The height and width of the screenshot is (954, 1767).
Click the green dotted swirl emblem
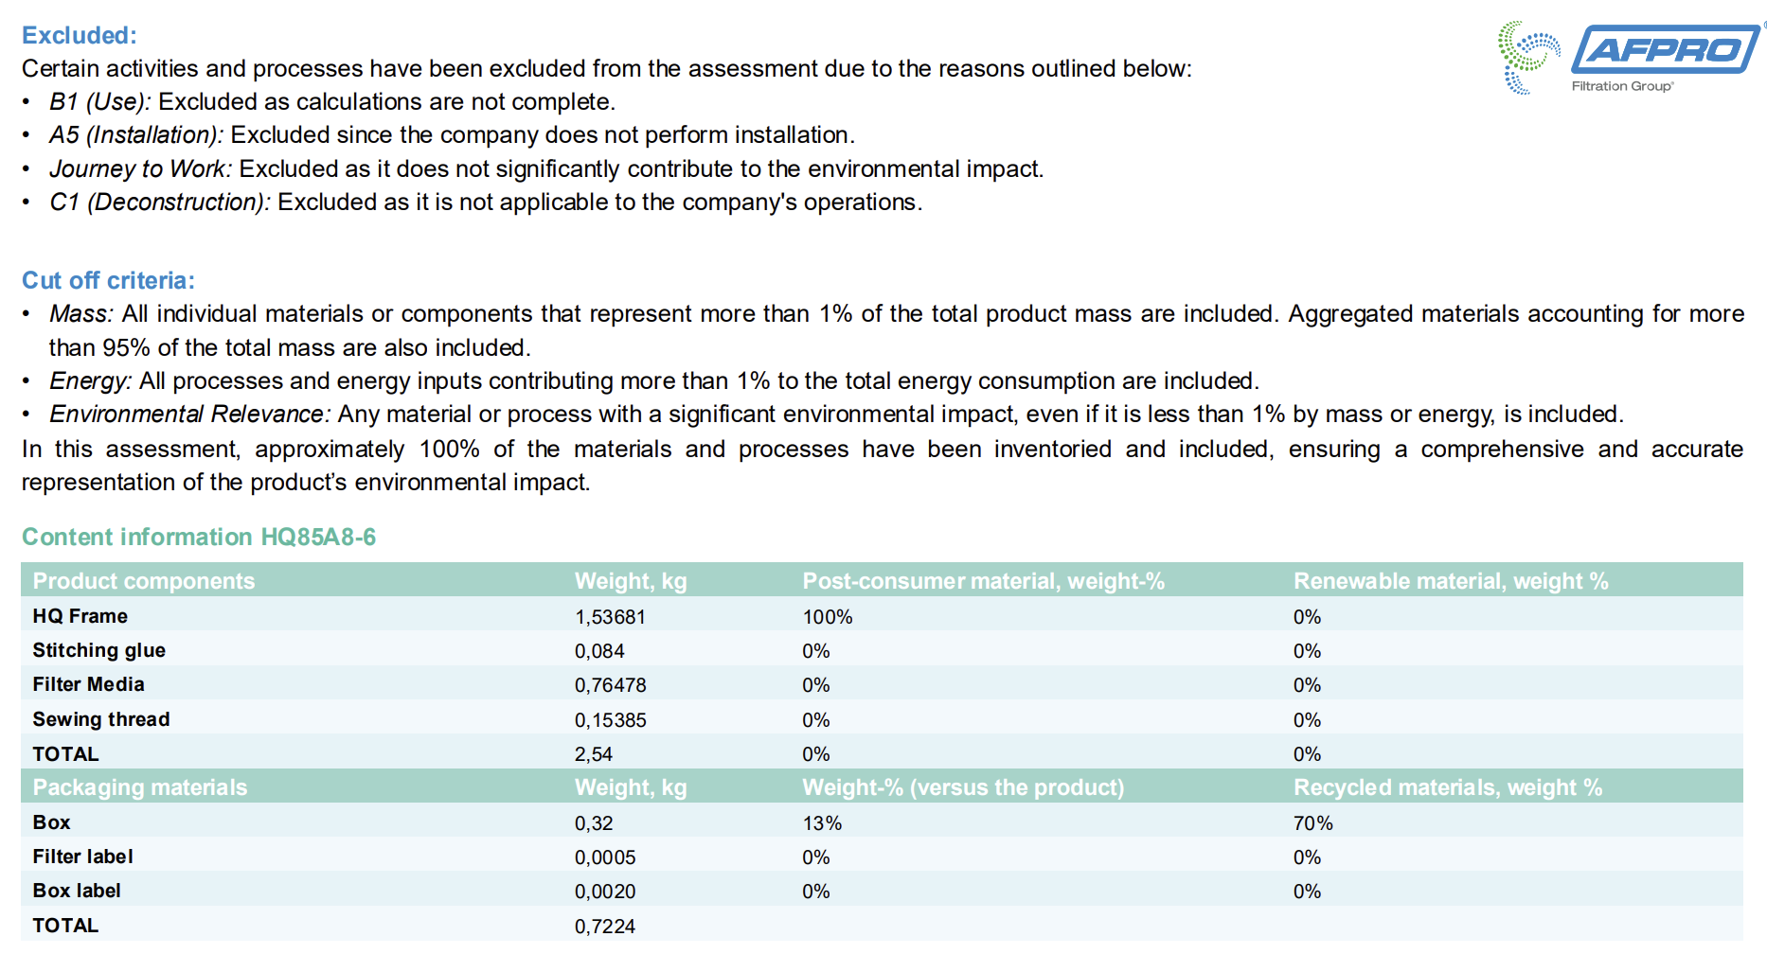(x=1527, y=57)
